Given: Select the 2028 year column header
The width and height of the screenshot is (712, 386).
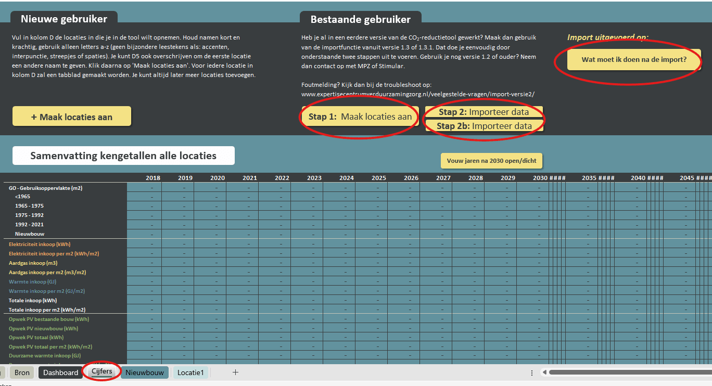Looking at the screenshot, I should [x=476, y=178].
